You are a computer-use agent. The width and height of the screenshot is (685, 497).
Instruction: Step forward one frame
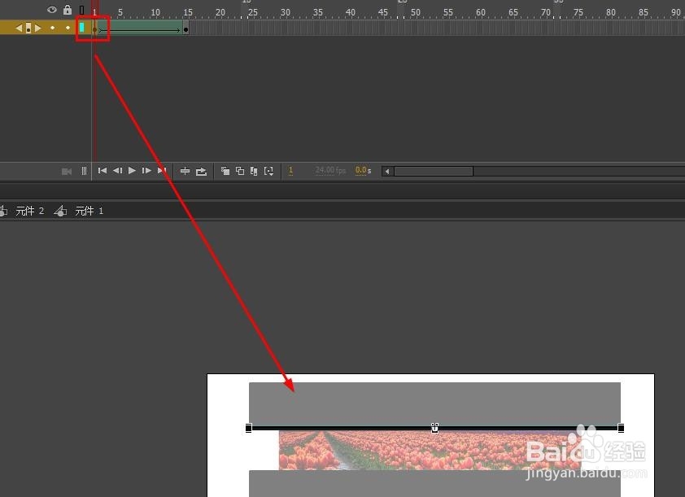tap(146, 170)
